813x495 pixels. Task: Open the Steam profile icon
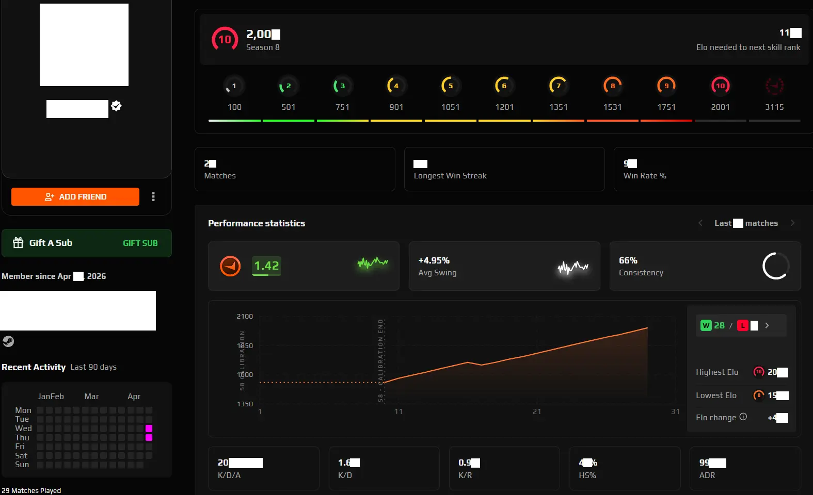(x=8, y=341)
